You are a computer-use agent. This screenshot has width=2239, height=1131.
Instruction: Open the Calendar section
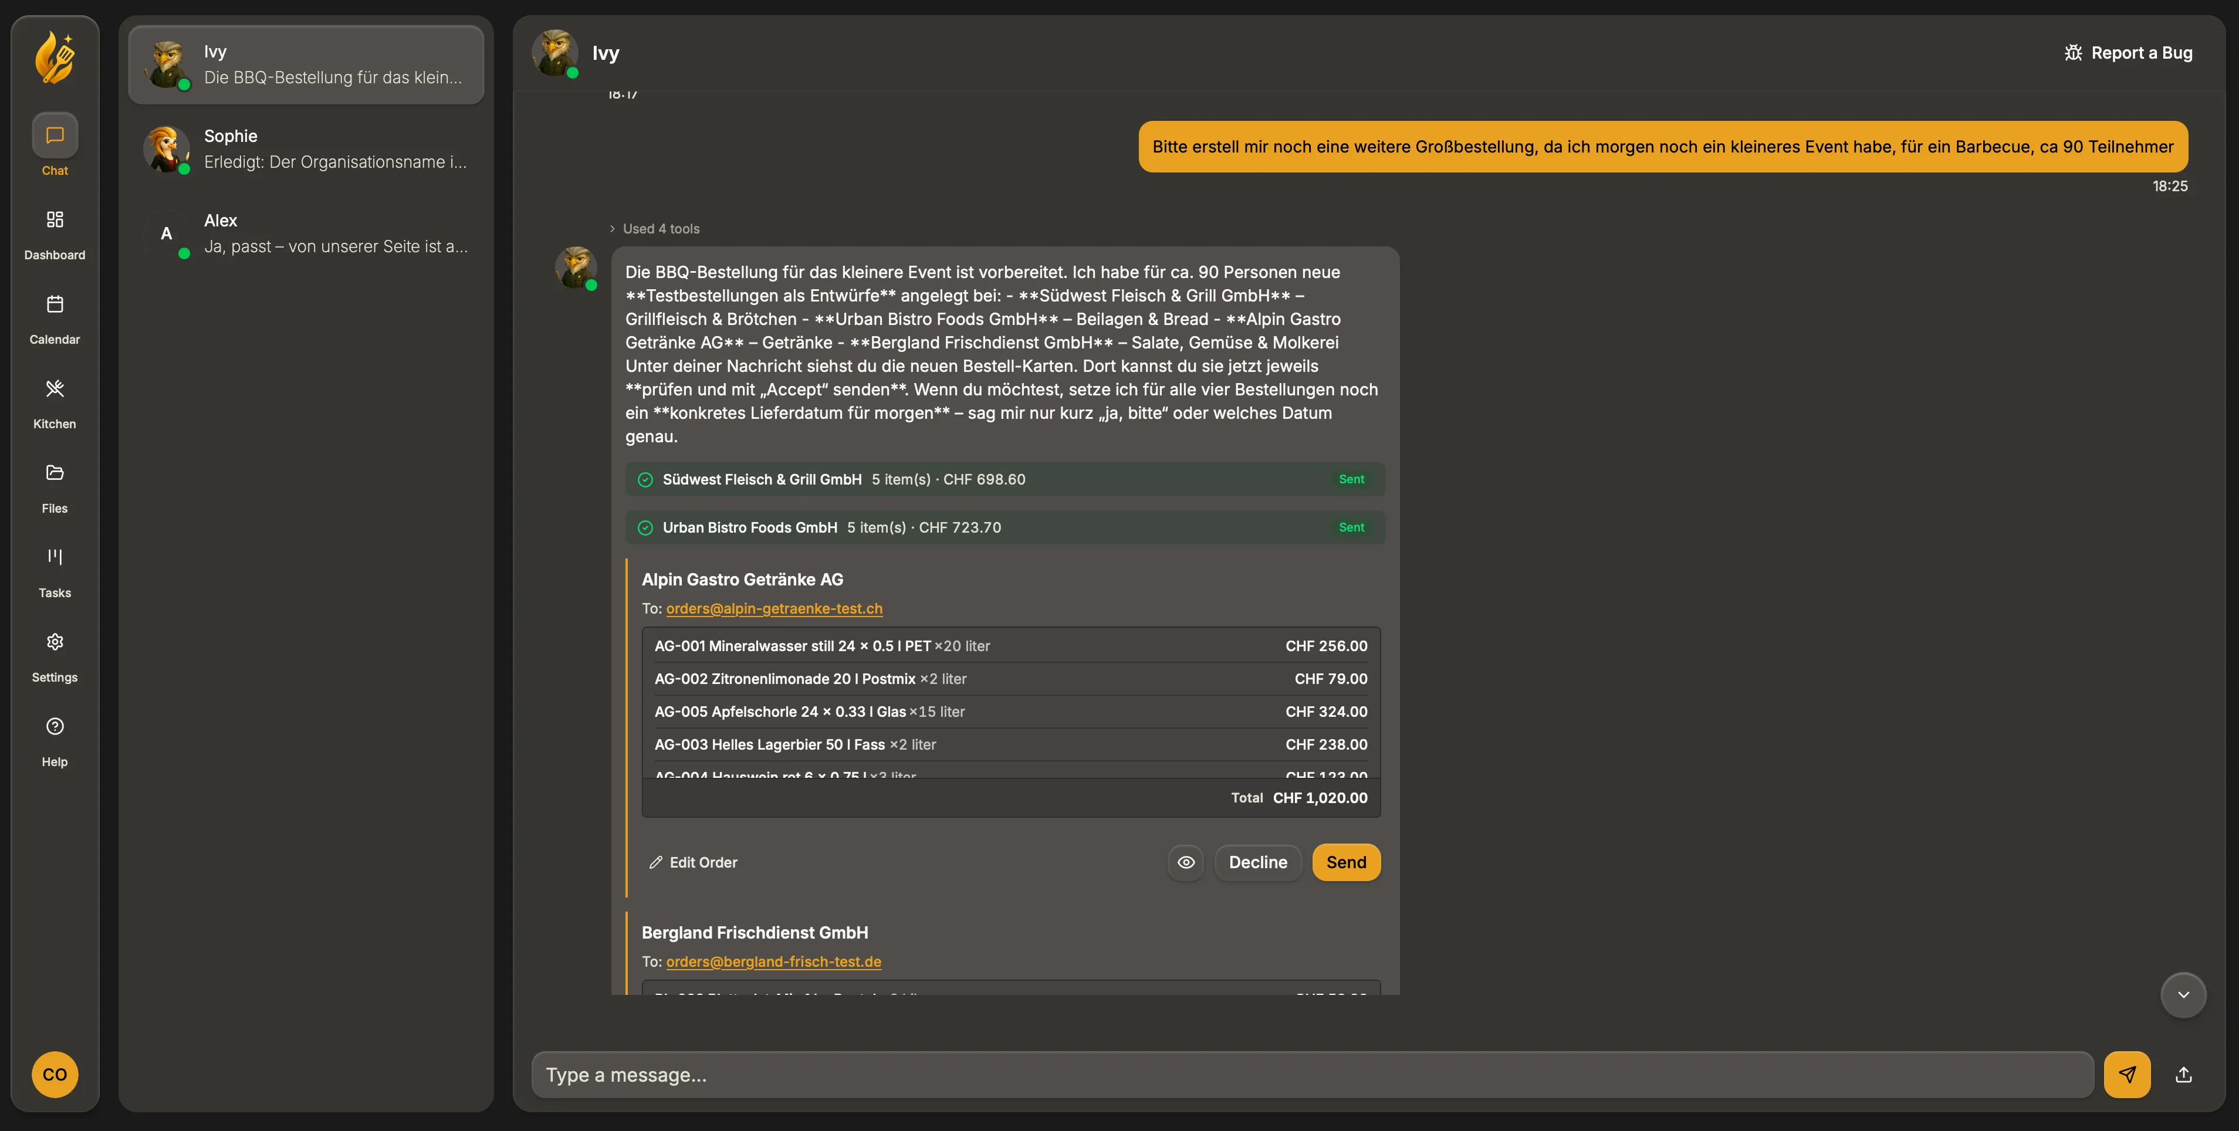(x=55, y=319)
